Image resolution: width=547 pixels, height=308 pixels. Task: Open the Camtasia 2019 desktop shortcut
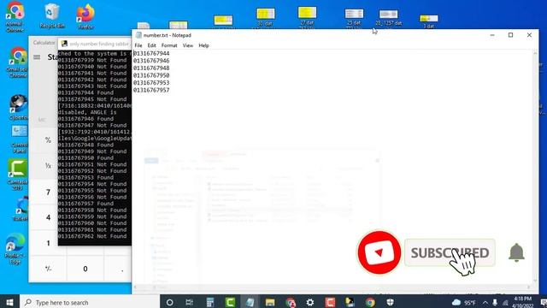coord(17,175)
